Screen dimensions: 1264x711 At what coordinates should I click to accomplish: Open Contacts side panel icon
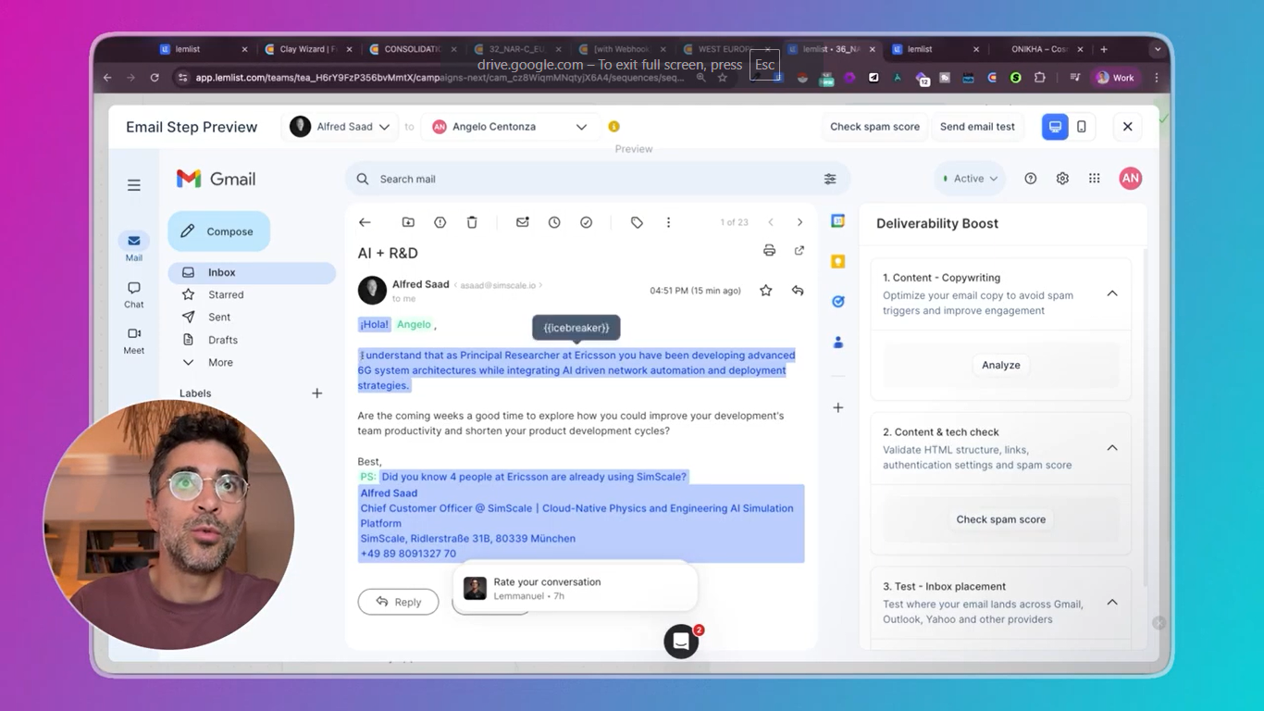click(x=838, y=343)
